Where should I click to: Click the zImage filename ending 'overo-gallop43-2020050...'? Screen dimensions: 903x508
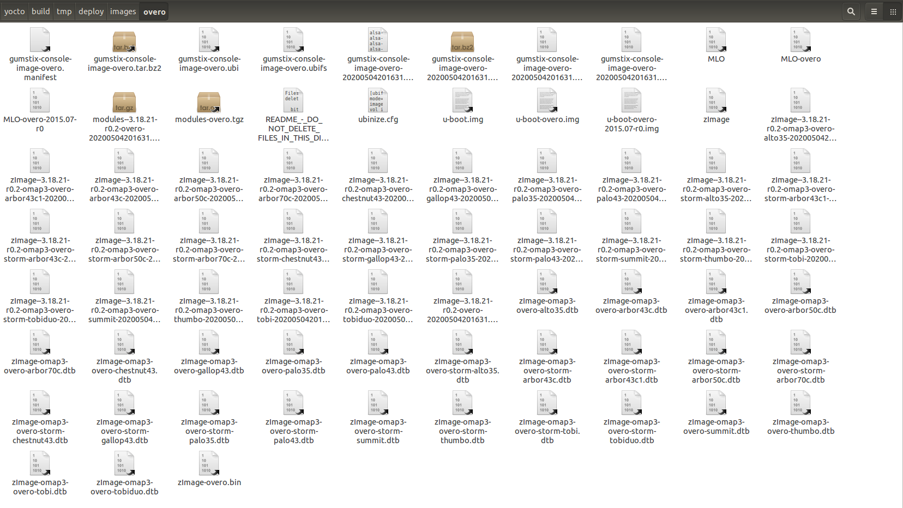click(462, 189)
